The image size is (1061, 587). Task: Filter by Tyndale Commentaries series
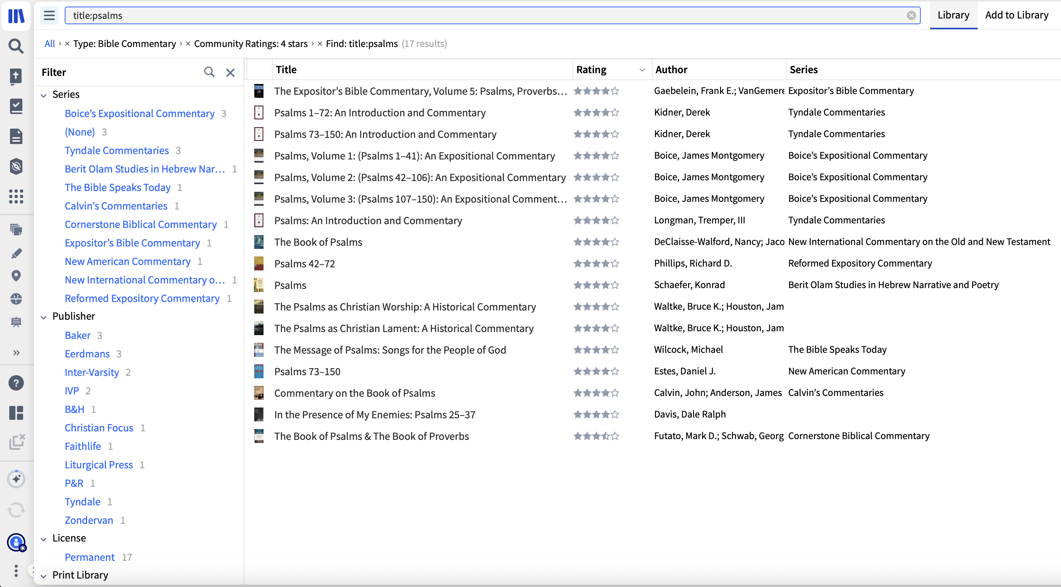[x=117, y=150]
